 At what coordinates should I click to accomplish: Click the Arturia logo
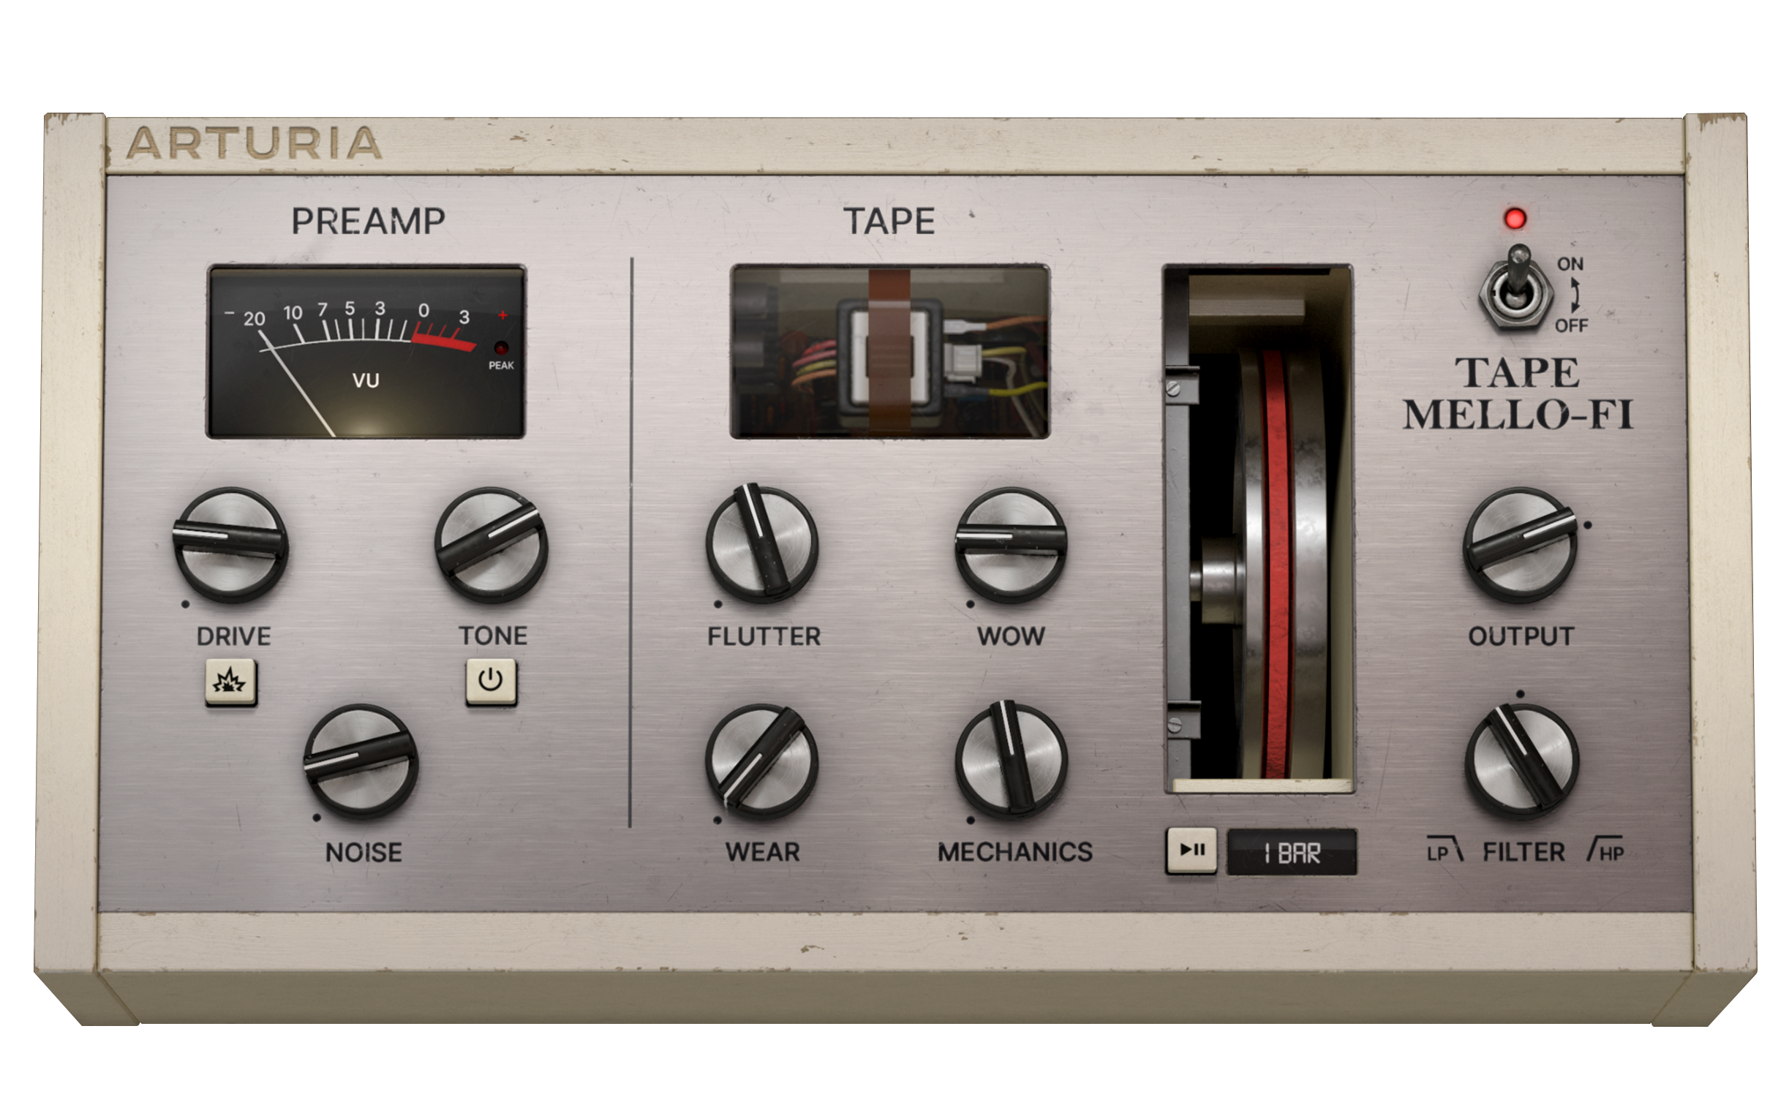254,143
